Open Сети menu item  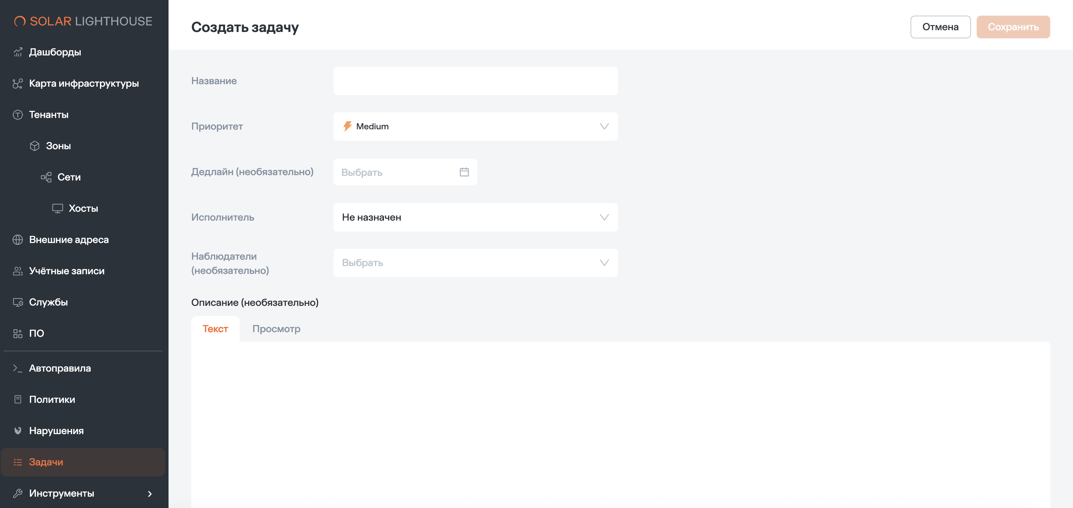click(83, 177)
